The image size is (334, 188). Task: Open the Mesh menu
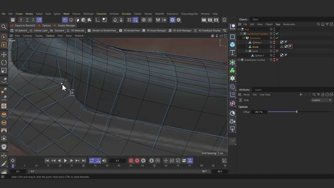(66, 14)
